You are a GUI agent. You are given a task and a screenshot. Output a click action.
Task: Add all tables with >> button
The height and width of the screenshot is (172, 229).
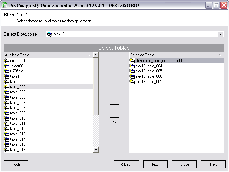pos(114,108)
